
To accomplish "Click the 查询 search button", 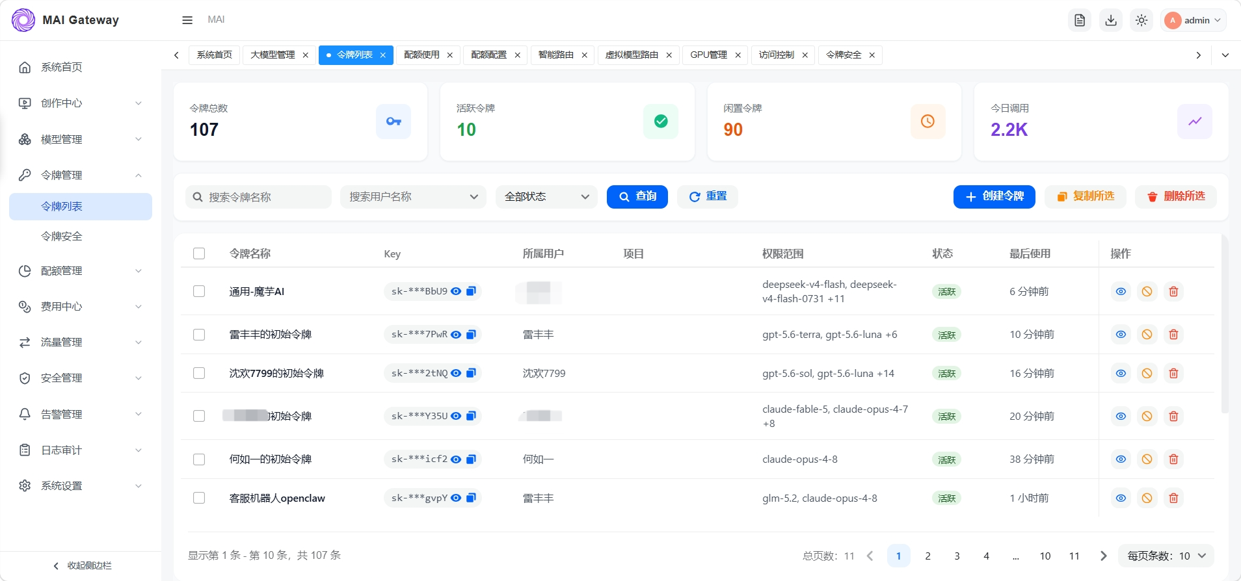I will (637, 197).
